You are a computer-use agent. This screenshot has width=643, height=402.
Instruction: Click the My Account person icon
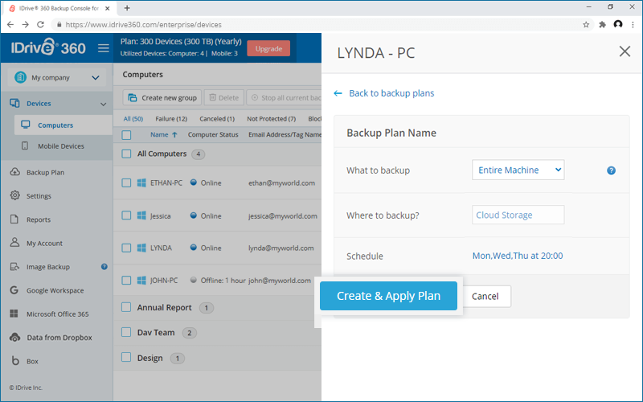point(14,243)
